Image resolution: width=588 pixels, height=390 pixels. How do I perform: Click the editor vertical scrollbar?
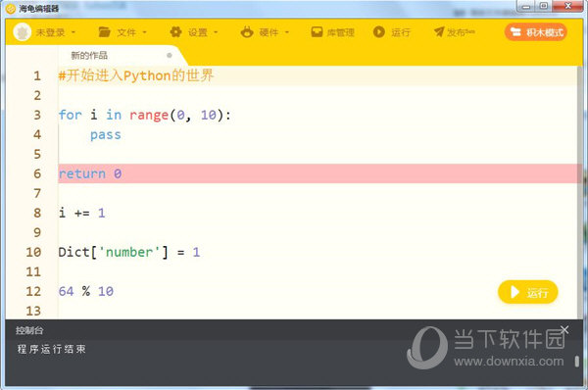coord(580,193)
